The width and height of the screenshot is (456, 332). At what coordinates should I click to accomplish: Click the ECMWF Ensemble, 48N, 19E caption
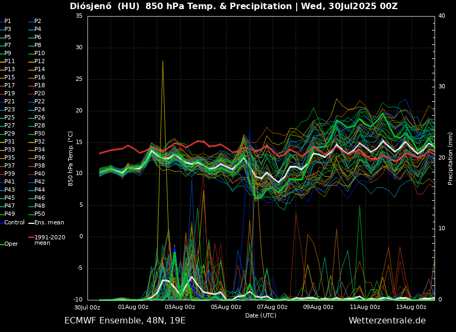124,321
